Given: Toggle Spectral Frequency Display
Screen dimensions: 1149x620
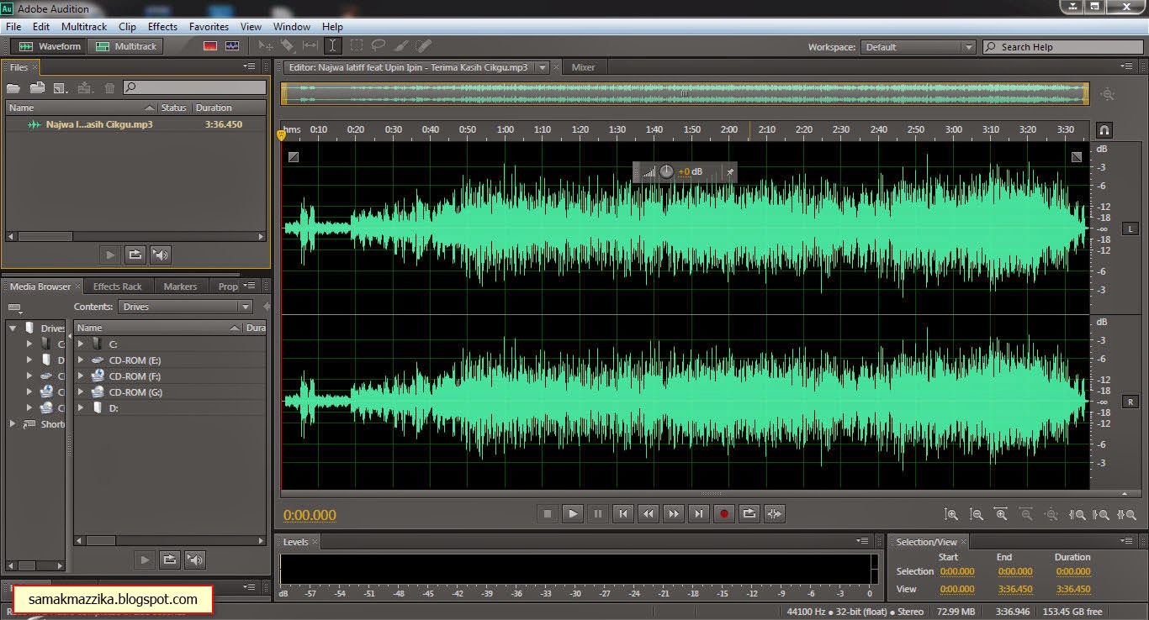Looking at the screenshot, I should [x=210, y=46].
